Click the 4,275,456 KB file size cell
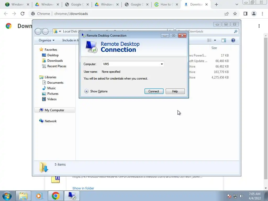 (220, 77)
